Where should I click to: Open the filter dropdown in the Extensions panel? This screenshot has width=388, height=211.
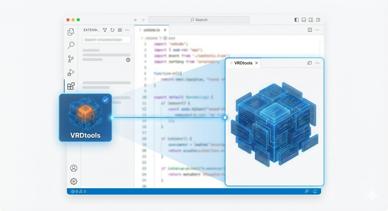[x=105, y=30]
